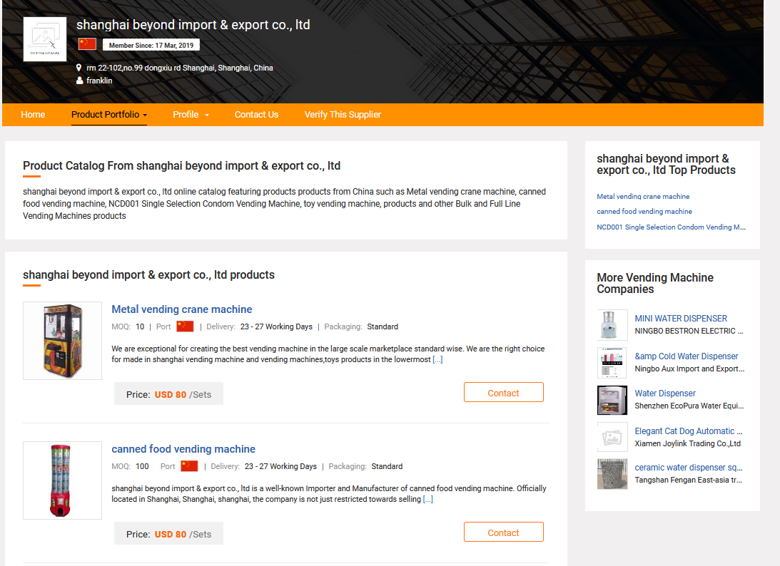Click Xiamen Joylink Trading Co.,Ltd company name
Viewport: 780px width, 566px height.
pos(687,443)
